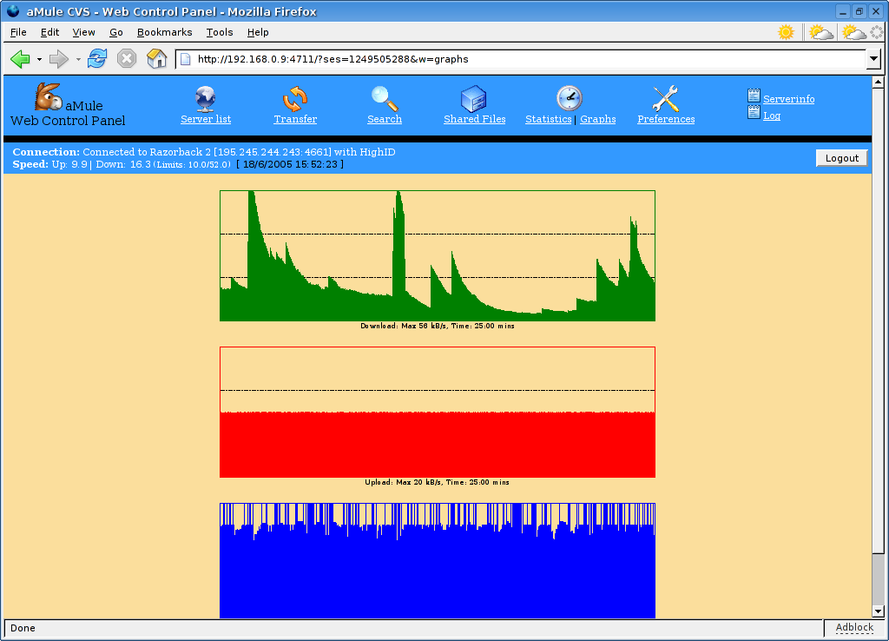Click the Search magnifying glass icon
The width and height of the screenshot is (889, 641).
coord(384,98)
